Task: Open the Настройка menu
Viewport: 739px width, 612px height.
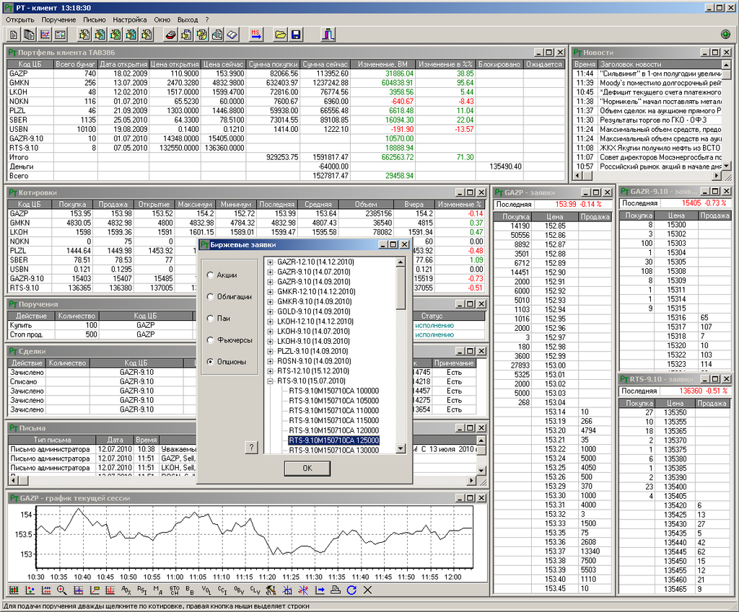Action: (130, 19)
